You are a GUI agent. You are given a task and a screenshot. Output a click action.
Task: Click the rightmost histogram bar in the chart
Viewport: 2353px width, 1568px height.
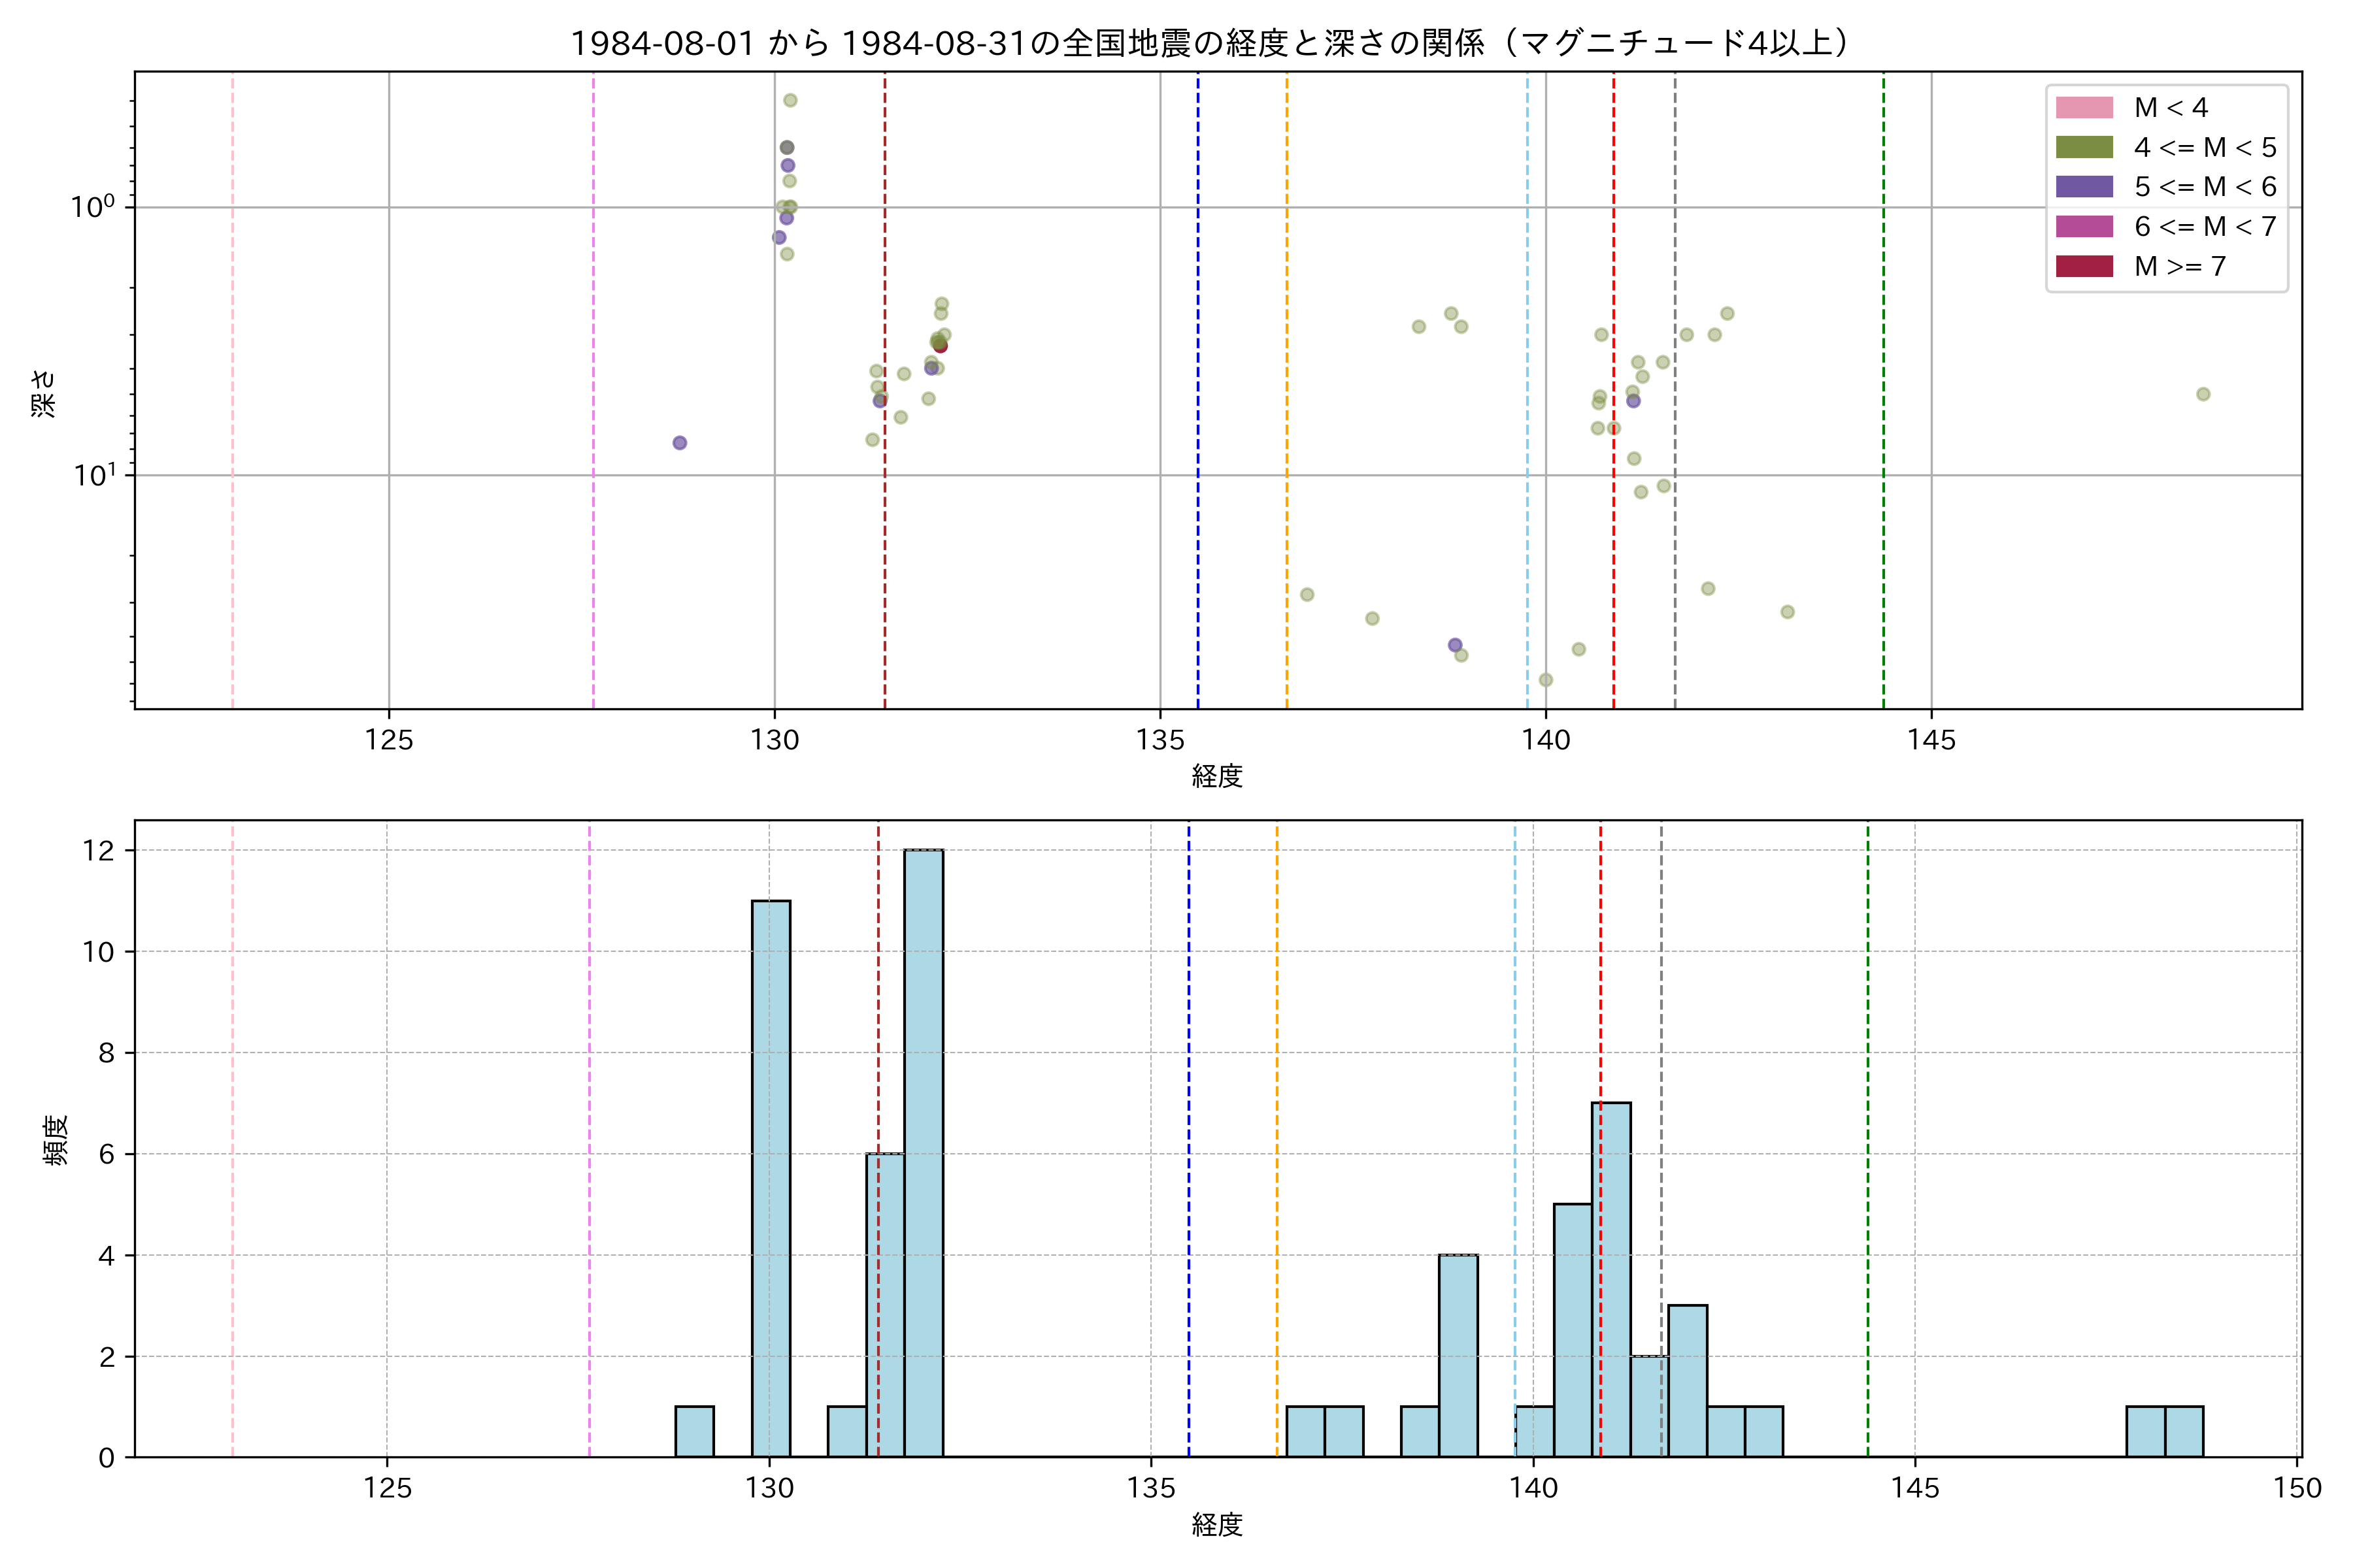(x=2184, y=1431)
